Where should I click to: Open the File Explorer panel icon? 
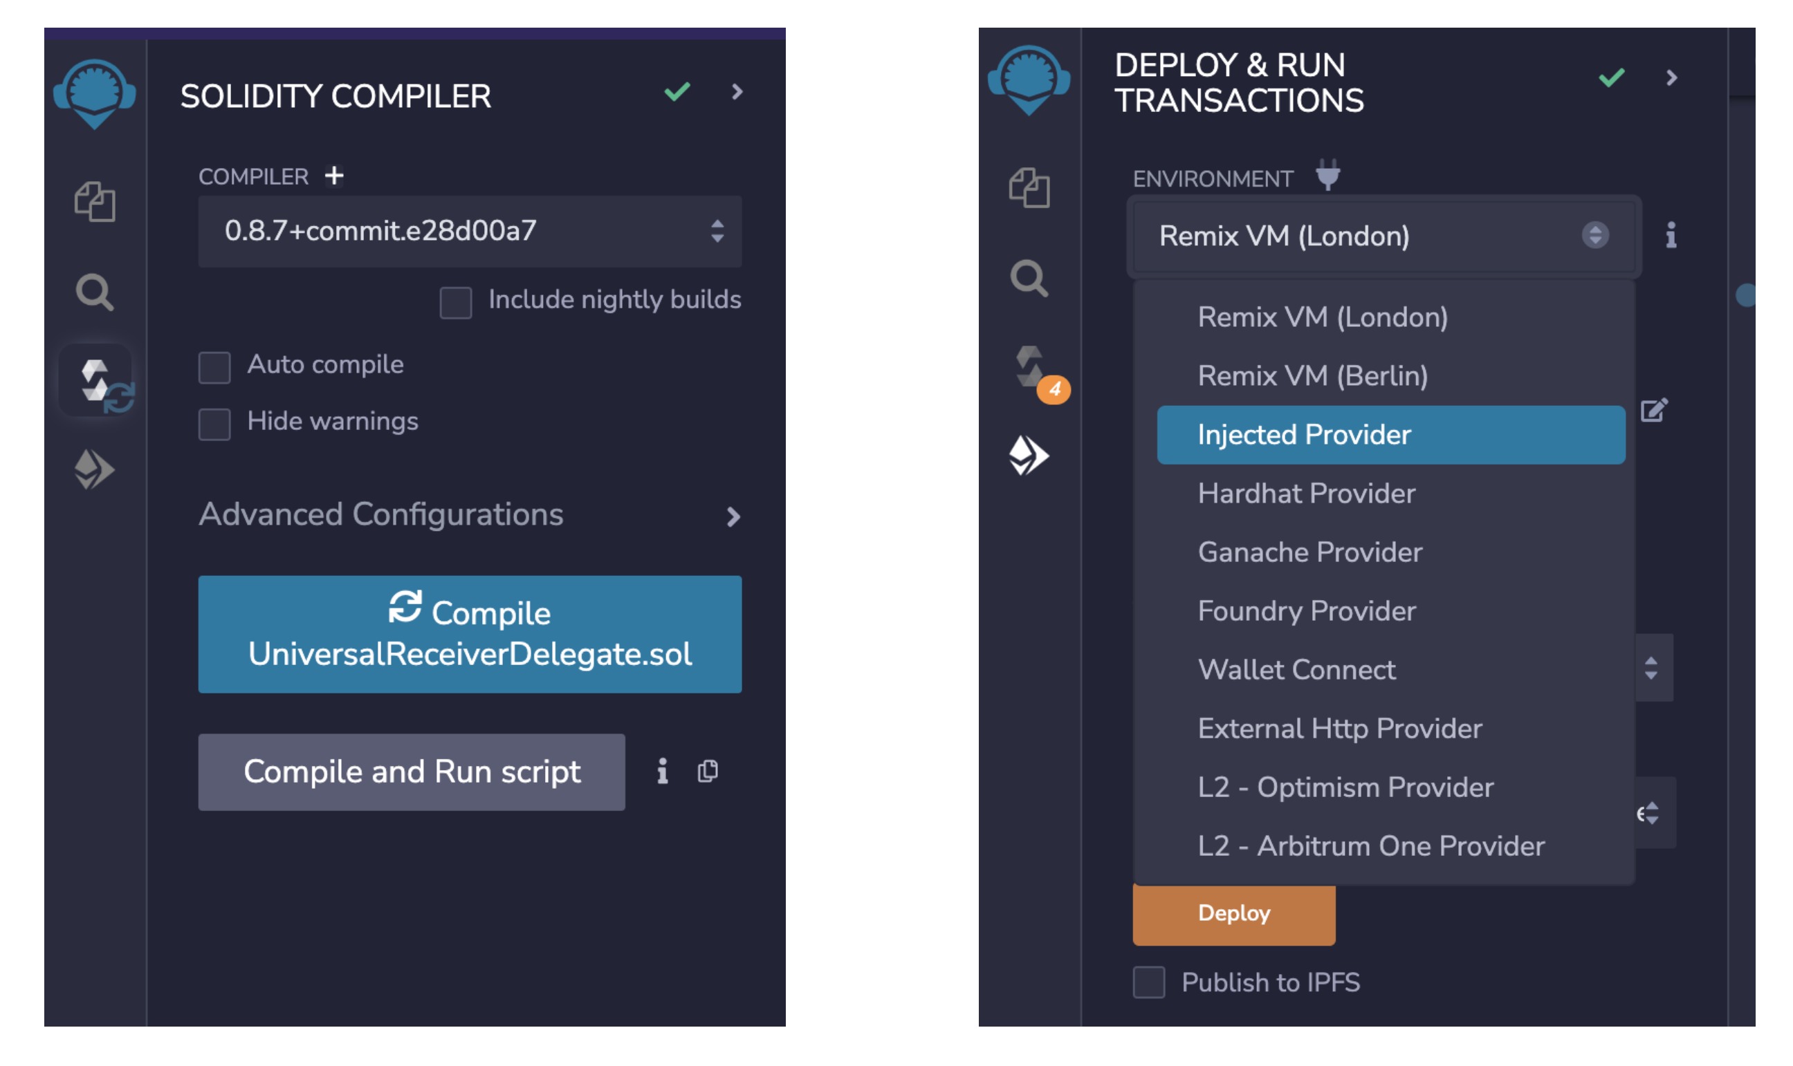tap(95, 203)
